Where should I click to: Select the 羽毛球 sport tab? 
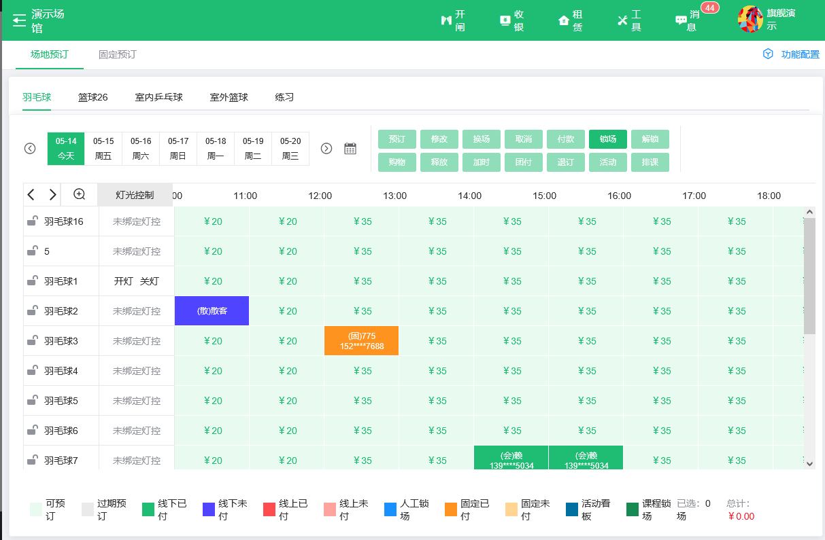click(x=37, y=97)
